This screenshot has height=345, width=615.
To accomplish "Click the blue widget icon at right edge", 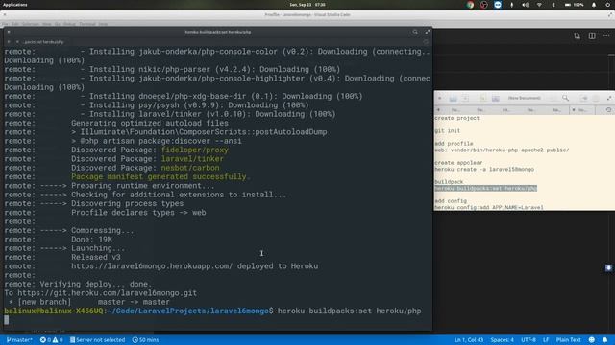I will point(608,268).
